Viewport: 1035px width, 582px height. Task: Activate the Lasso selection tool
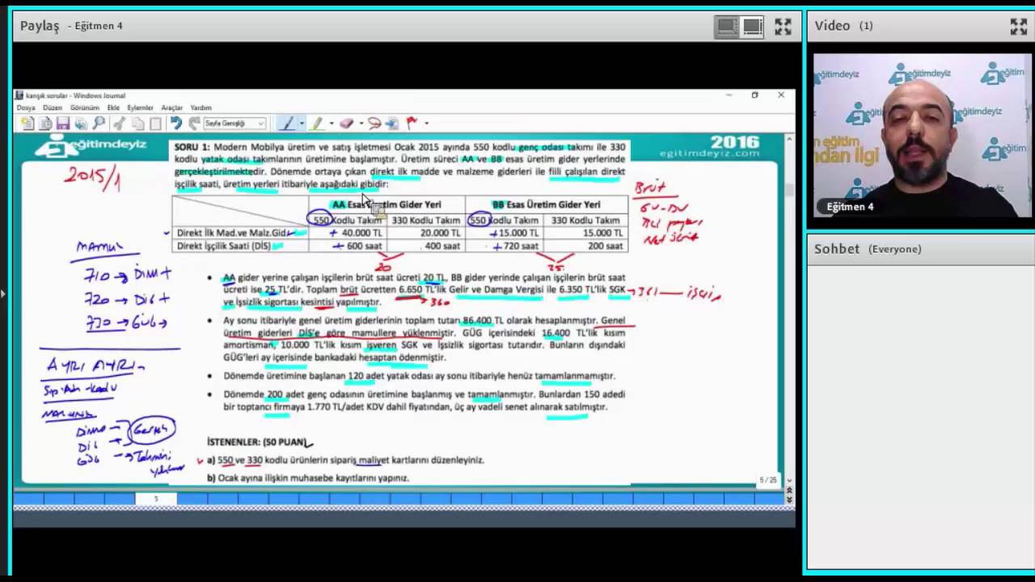click(374, 124)
